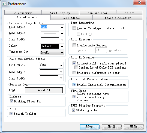Screen dimensions: 147x133
Task: Toggle Global Visibility checkbox under IREF
Action: [x=73, y=110]
